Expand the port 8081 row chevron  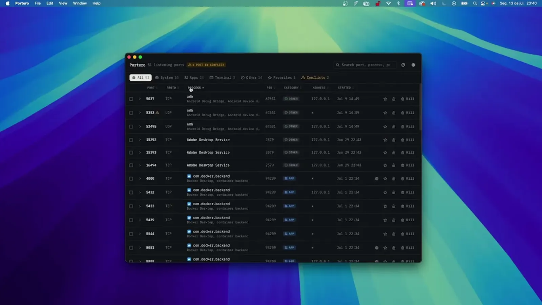140,248
